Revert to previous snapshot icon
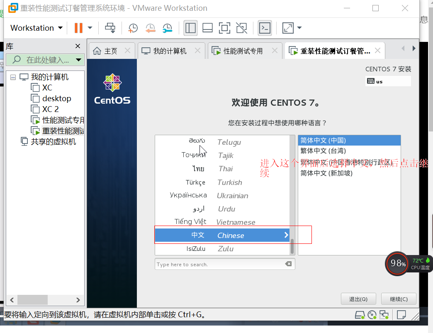 pyautogui.click(x=150, y=28)
